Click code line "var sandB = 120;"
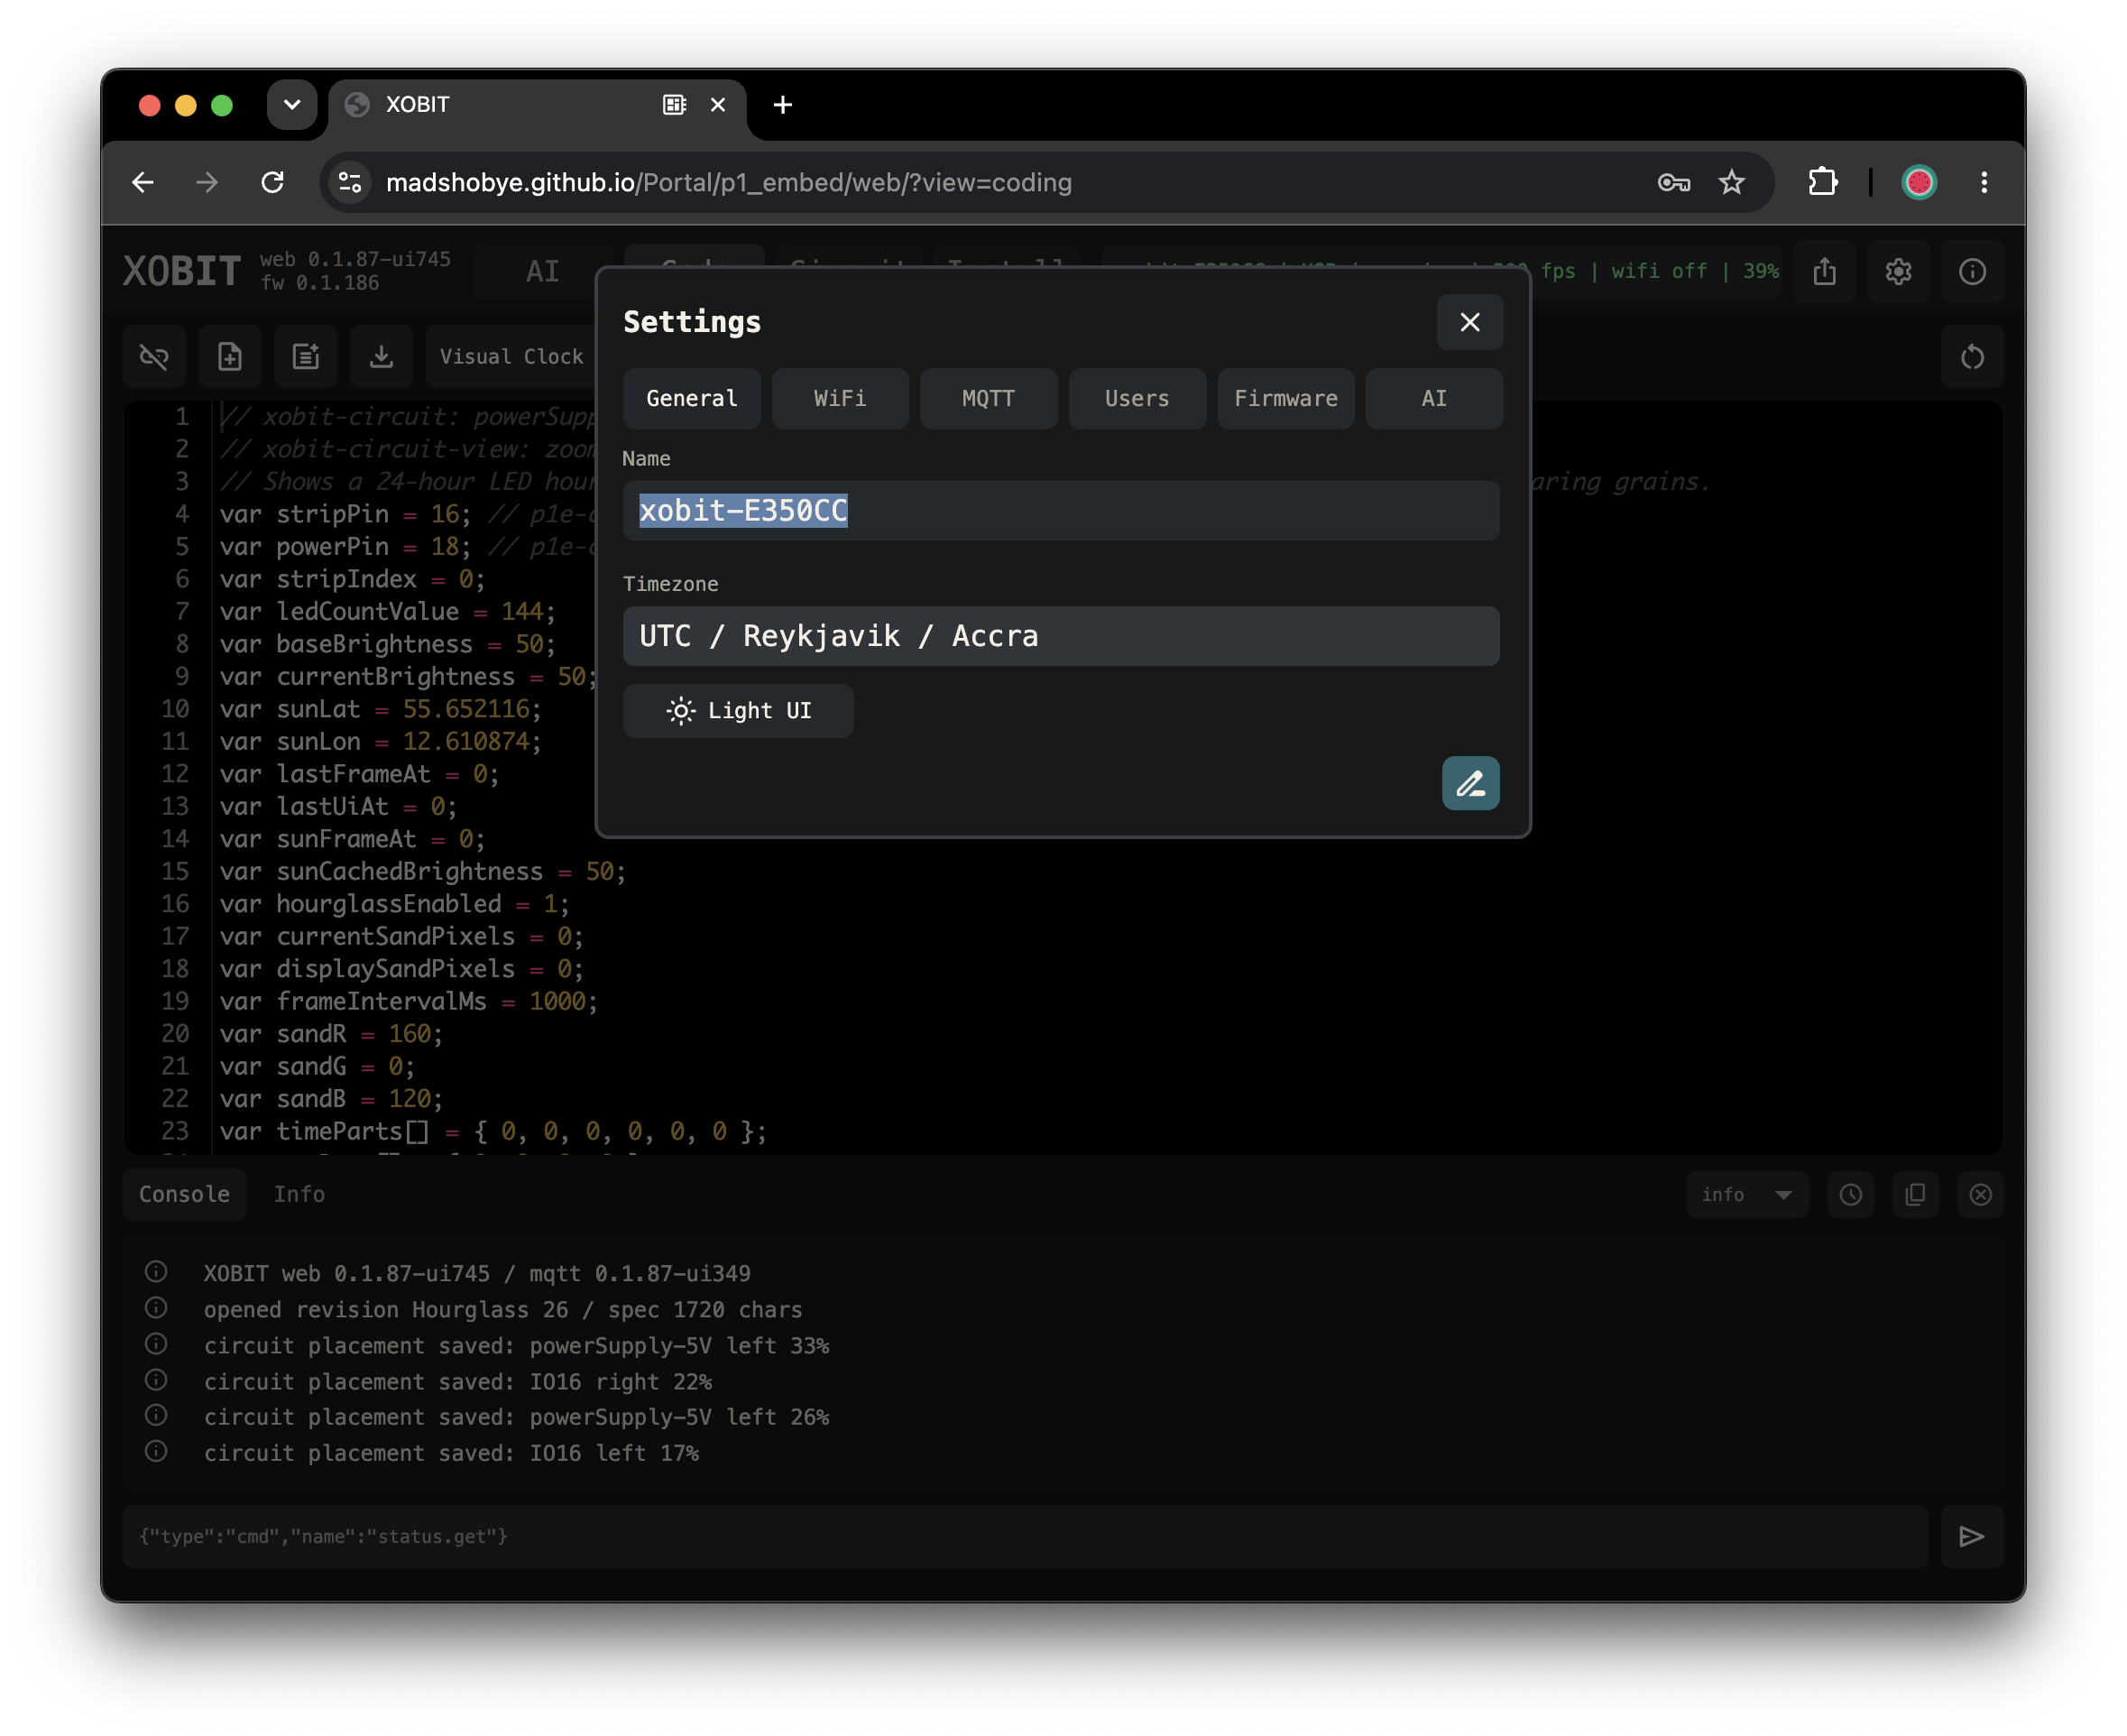2127x1736 pixels. click(x=331, y=1099)
